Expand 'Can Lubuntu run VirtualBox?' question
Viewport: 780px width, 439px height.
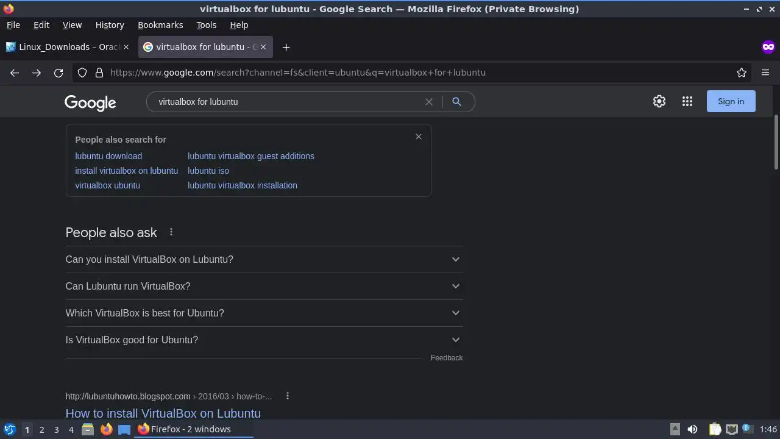click(264, 286)
